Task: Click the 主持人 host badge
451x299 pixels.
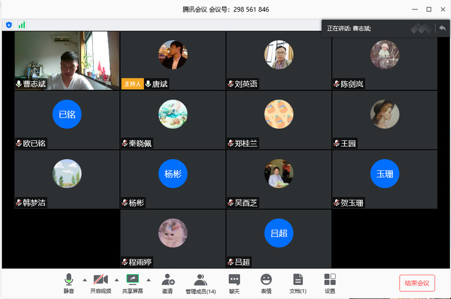Action: pyautogui.click(x=132, y=84)
